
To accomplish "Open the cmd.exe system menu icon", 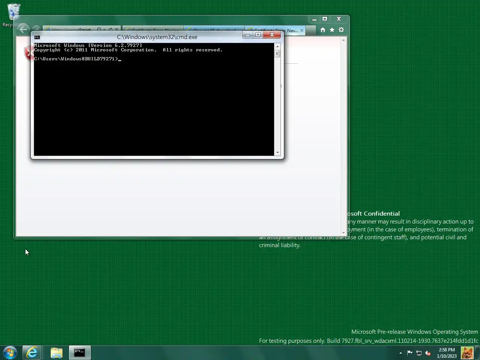I will 37,37.
